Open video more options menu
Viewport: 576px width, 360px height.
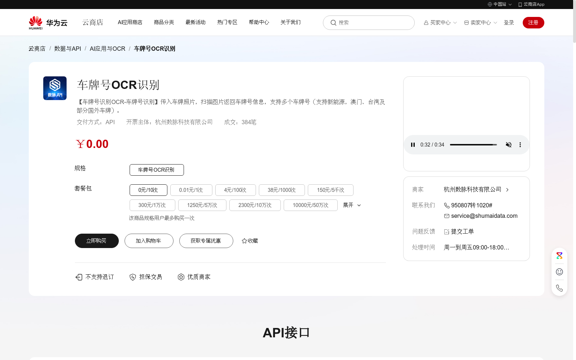520,145
